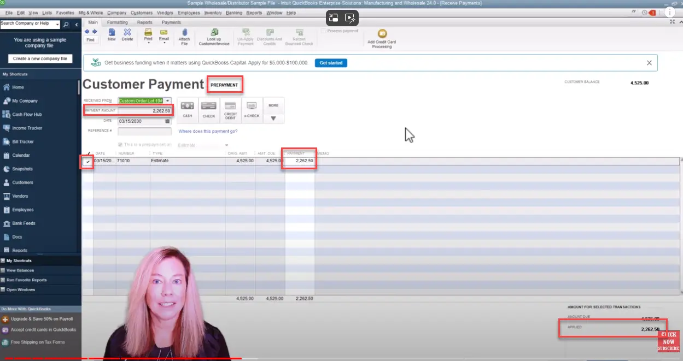Open Received From customer dropdown
The width and height of the screenshot is (683, 361).
point(167,100)
